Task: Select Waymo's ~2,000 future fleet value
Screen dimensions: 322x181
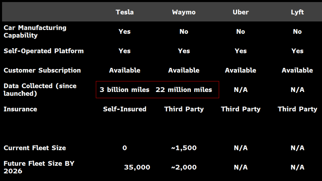Action: (x=184, y=167)
